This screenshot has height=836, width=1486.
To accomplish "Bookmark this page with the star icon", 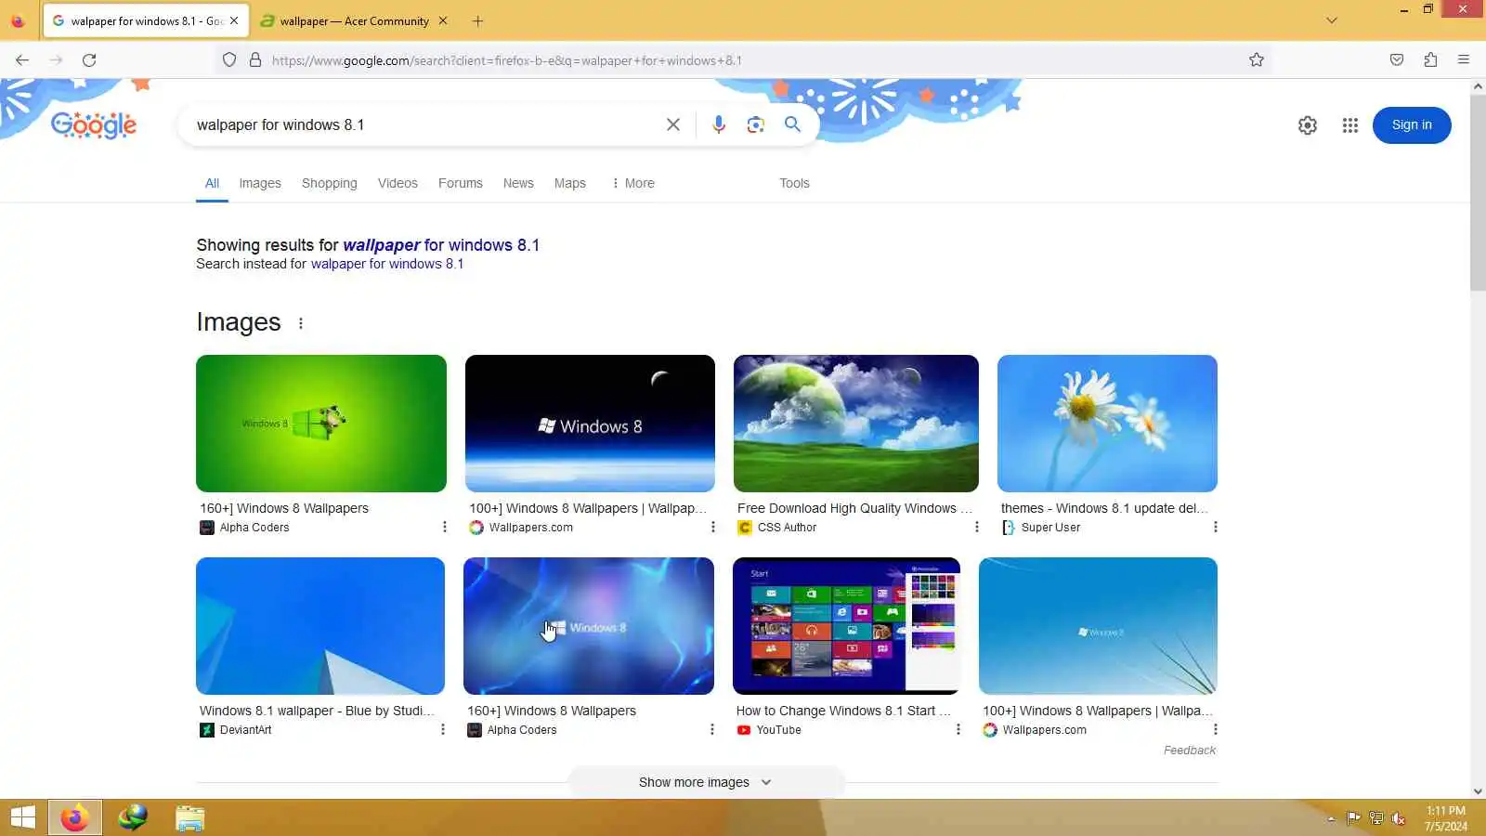I will pyautogui.click(x=1257, y=60).
